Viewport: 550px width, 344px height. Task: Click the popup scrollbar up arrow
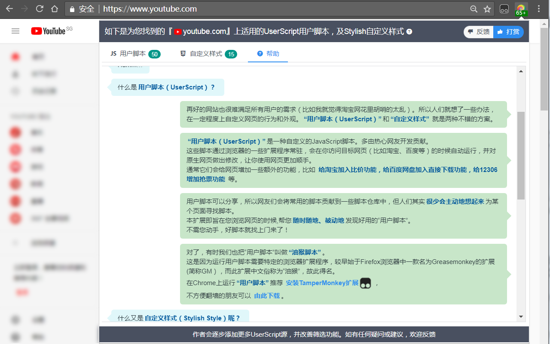[x=521, y=71]
